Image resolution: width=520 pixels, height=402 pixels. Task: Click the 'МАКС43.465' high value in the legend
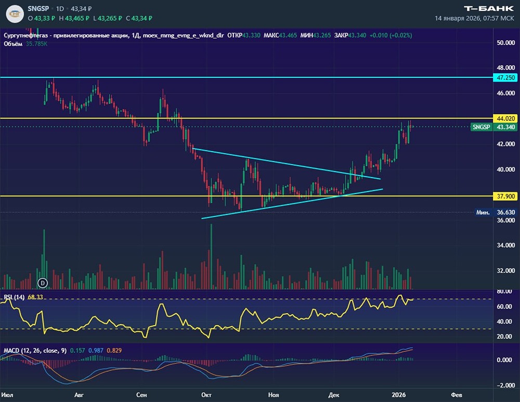click(280, 35)
